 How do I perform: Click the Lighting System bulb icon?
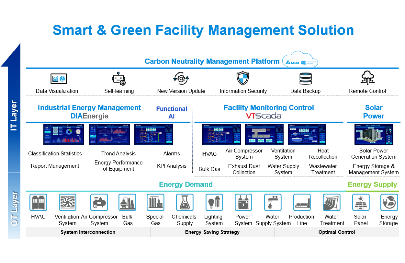(x=214, y=203)
